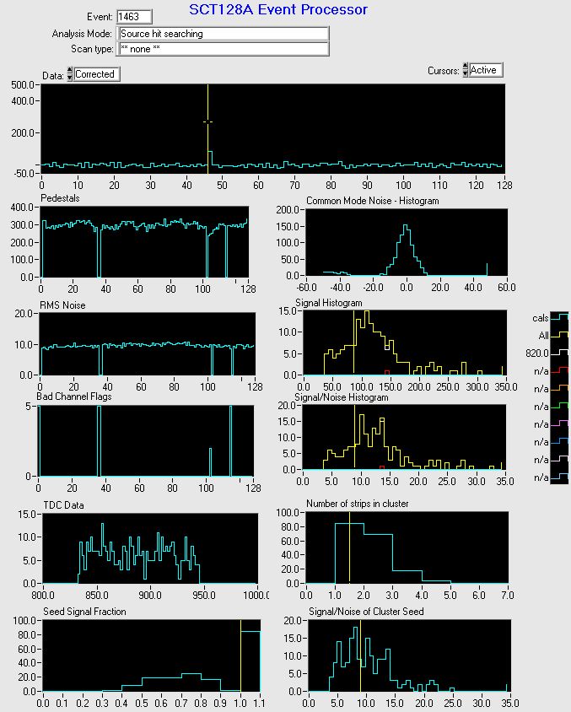Click the orange n/a legend plot sample
This screenshot has height=712, width=571.
(x=561, y=388)
